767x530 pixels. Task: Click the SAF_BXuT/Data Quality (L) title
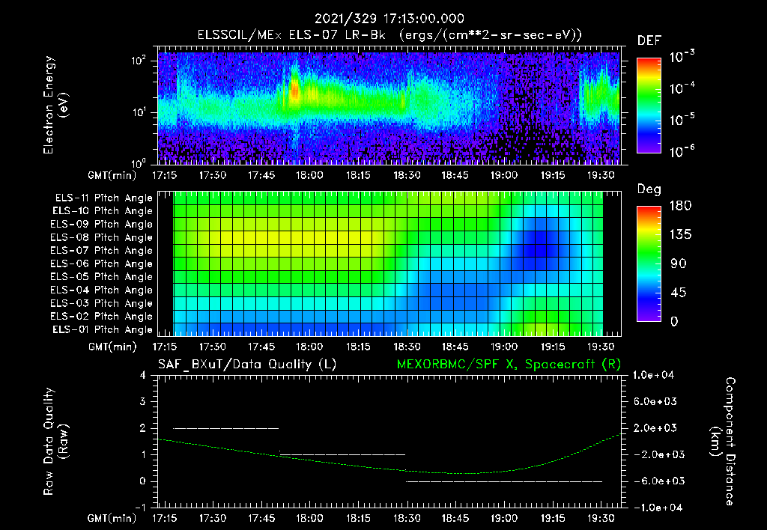(x=247, y=365)
